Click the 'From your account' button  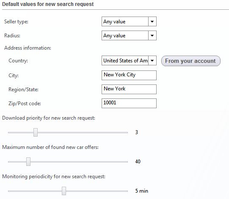click(x=191, y=61)
